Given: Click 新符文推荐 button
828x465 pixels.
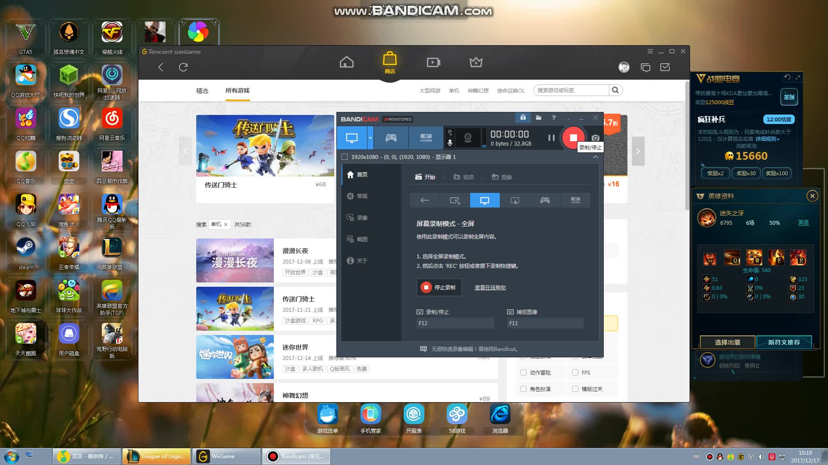Looking at the screenshot, I should pos(784,342).
